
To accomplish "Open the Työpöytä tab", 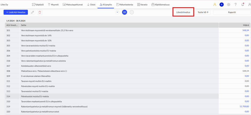I will [38, 5].
